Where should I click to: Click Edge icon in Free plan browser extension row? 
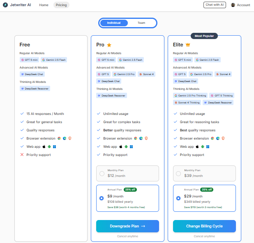coord(65,138)
